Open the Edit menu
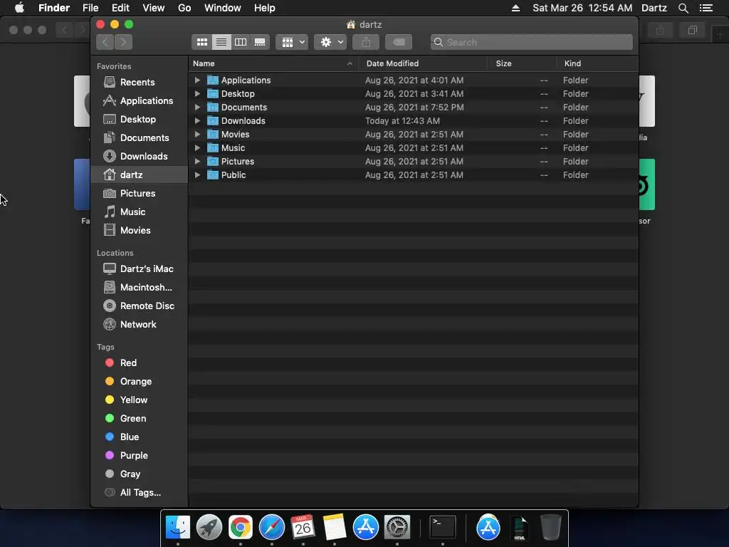Image resolution: width=729 pixels, height=547 pixels. click(x=120, y=8)
